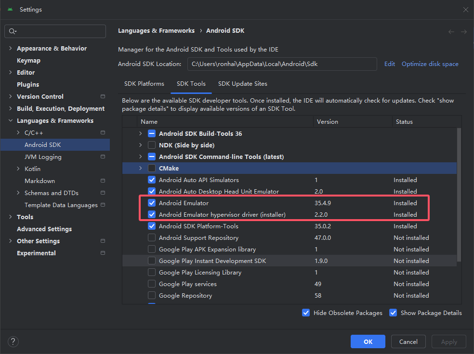Screen dimensions: 474x354
Task: Check Android Support Repository
Action: (152, 237)
